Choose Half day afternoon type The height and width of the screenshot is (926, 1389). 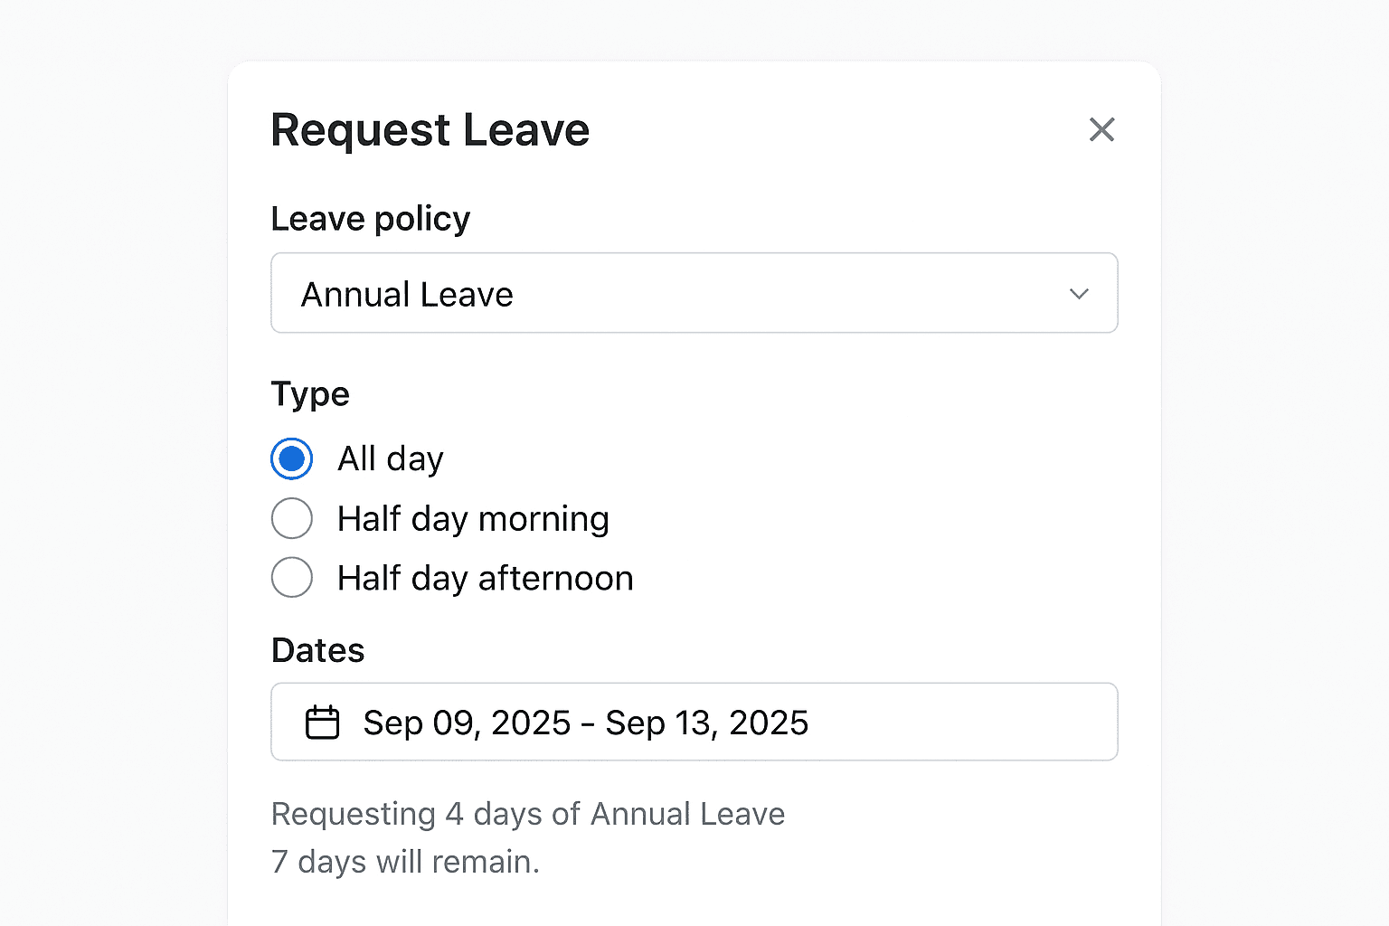pos(291,578)
